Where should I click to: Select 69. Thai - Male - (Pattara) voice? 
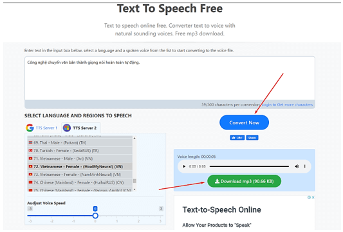(x=80, y=143)
